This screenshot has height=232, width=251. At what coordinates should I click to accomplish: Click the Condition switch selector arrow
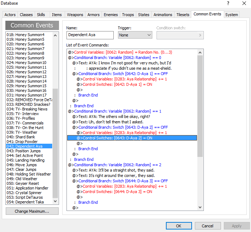pos(200,35)
